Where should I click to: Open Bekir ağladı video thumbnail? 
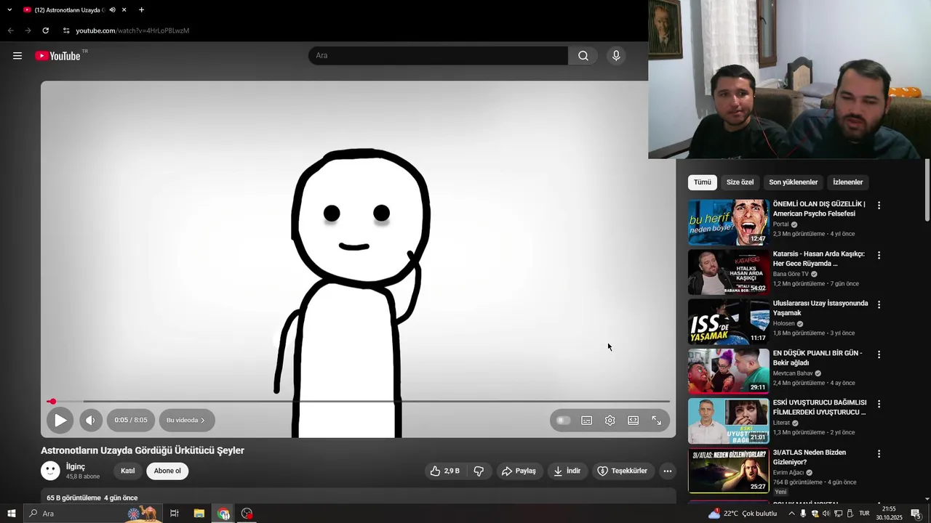pos(728,371)
